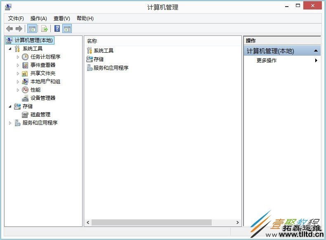Click 更多操作 in the Actions pane
The height and width of the screenshot is (240, 326).
[x=267, y=61]
